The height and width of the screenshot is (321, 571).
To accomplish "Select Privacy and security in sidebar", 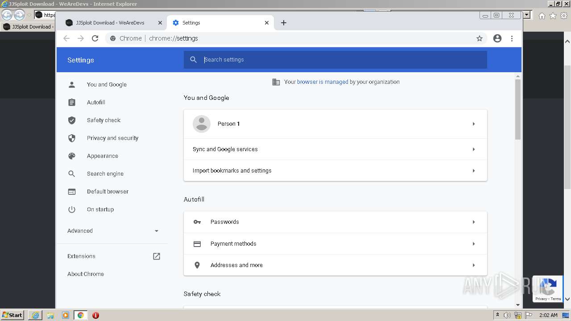I will 112,138.
